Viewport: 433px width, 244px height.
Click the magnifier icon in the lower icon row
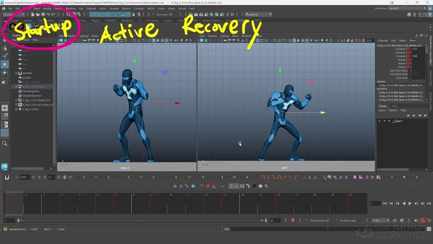tap(266, 186)
